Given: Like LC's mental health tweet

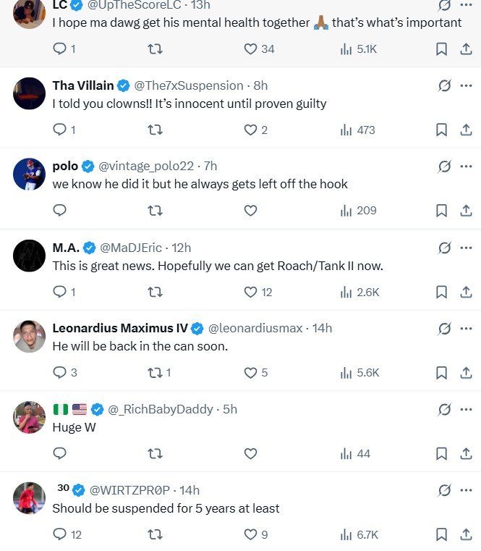Looking at the screenshot, I should click(x=250, y=49).
